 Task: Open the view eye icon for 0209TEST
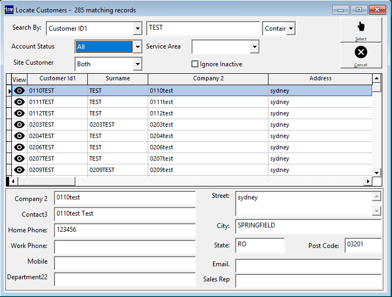click(19, 170)
